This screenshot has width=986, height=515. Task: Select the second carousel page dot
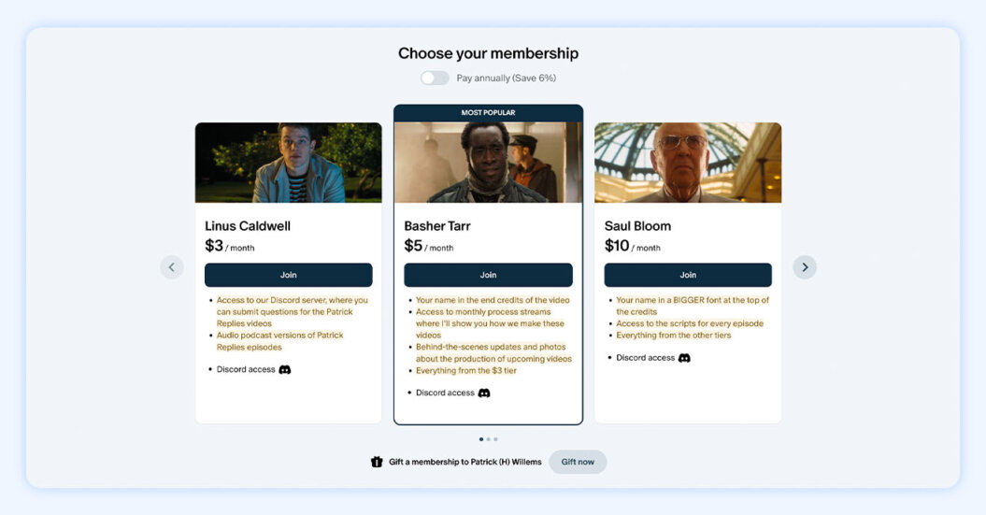(x=488, y=439)
